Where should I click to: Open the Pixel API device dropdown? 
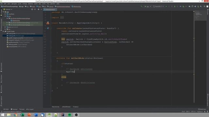[158, 6]
